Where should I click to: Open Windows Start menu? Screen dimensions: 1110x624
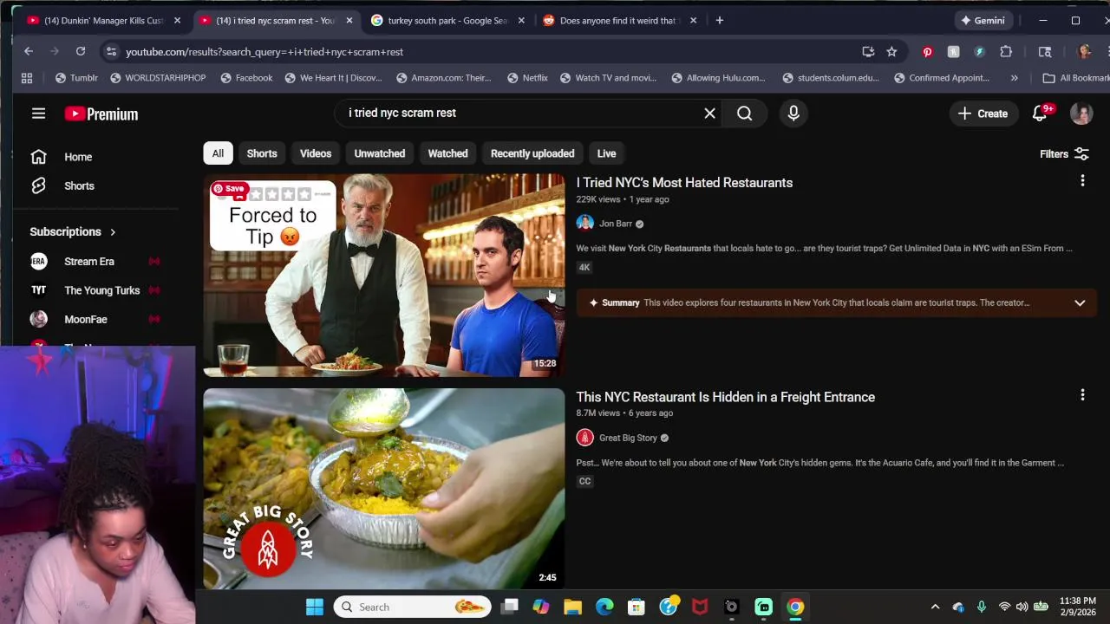pos(315,607)
